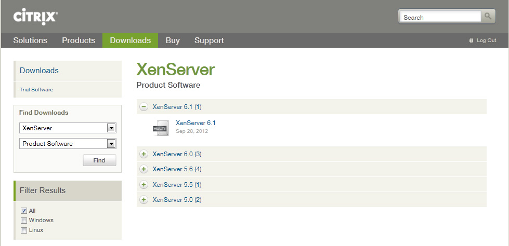Expand XenServer 5.5 with the plus icon
This screenshot has height=246, width=509.
[x=143, y=185]
